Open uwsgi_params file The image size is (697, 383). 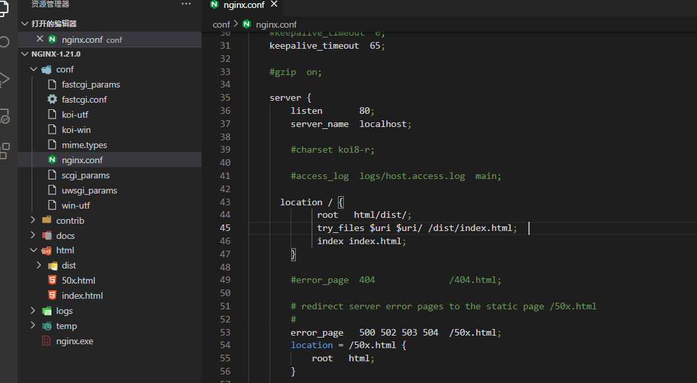90,190
